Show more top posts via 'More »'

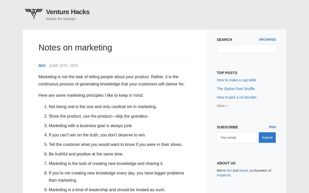click(222, 106)
